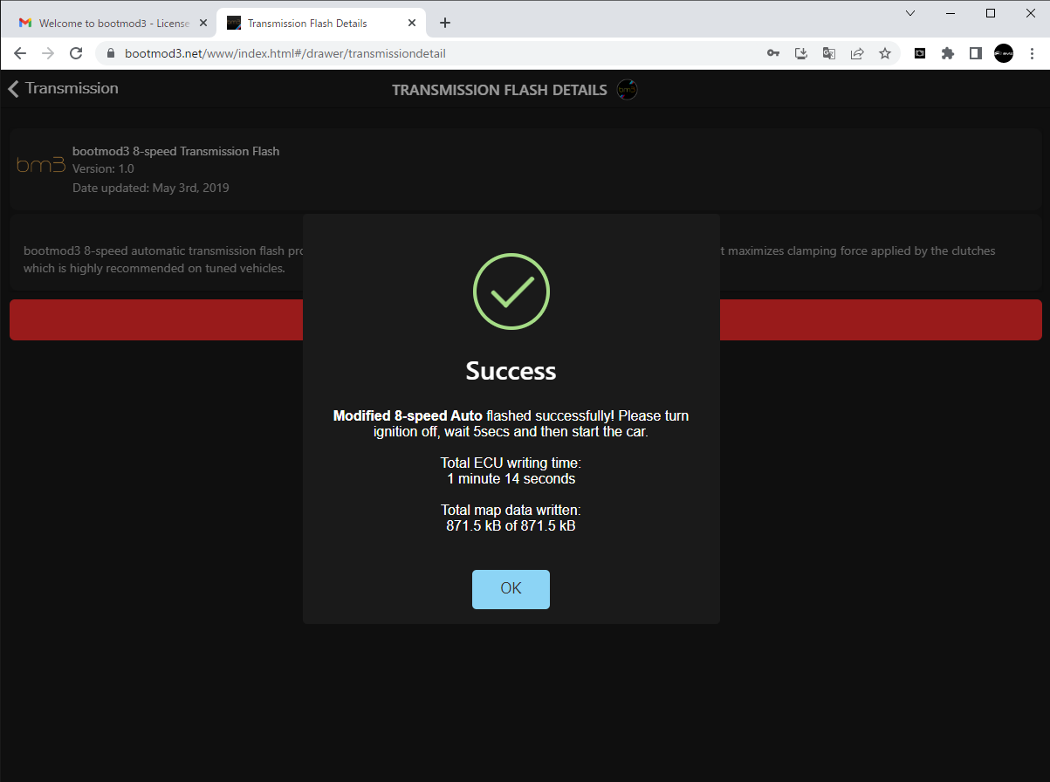1050x782 pixels.
Task: Click 'bootmod3 8-speed Transmission Flash' title
Action: [x=176, y=151]
